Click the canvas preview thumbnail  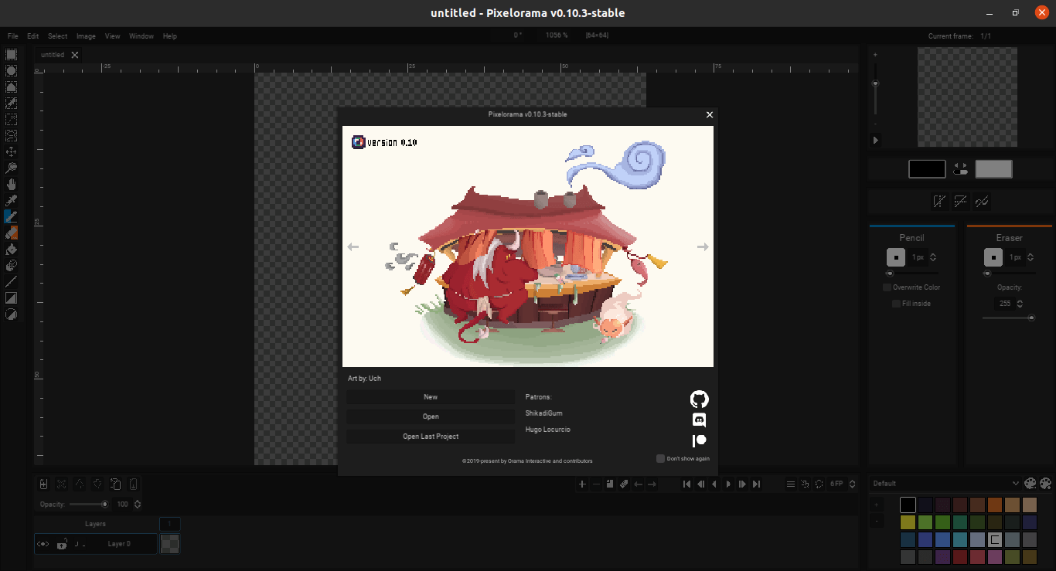point(967,97)
